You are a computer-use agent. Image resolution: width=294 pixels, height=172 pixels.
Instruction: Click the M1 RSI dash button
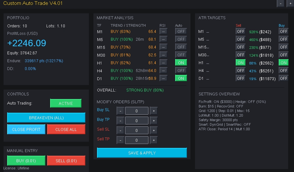(163, 31)
